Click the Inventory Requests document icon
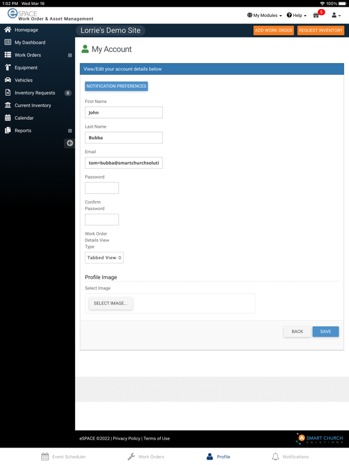This screenshot has height=465, width=349. pos(8,93)
